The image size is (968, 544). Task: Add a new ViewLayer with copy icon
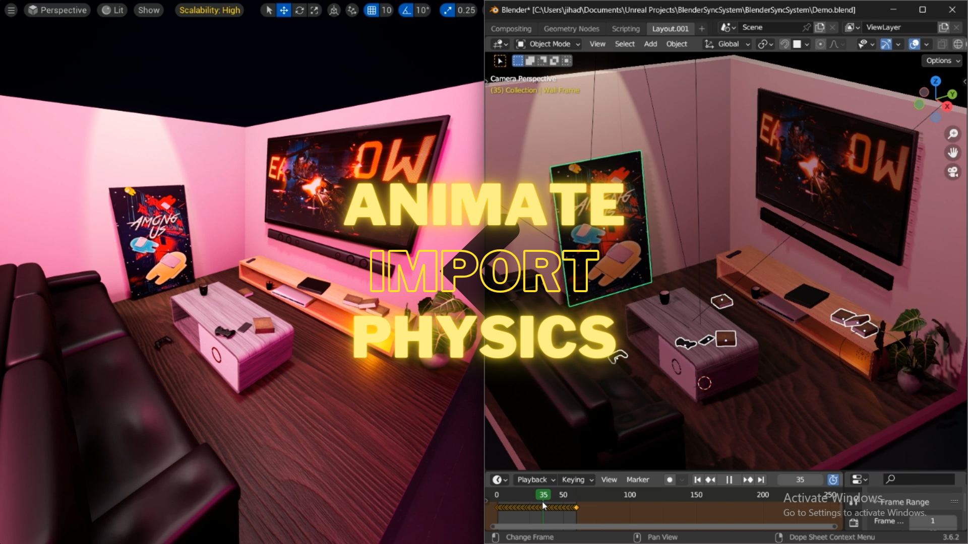943,28
